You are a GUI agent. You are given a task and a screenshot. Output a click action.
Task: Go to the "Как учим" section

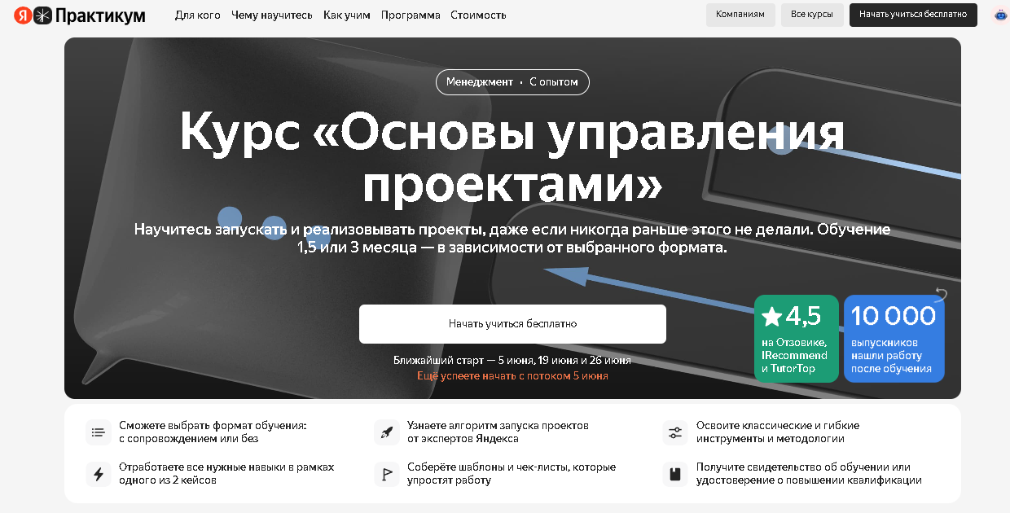pyautogui.click(x=347, y=15)
